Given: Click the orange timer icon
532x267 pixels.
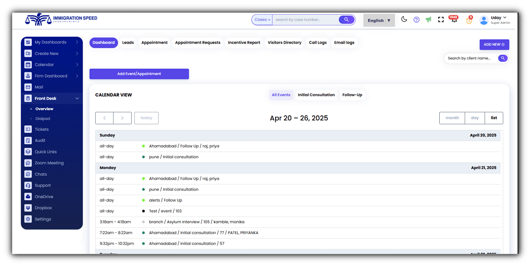Looking at the screenshot, I should click(469, 20).
